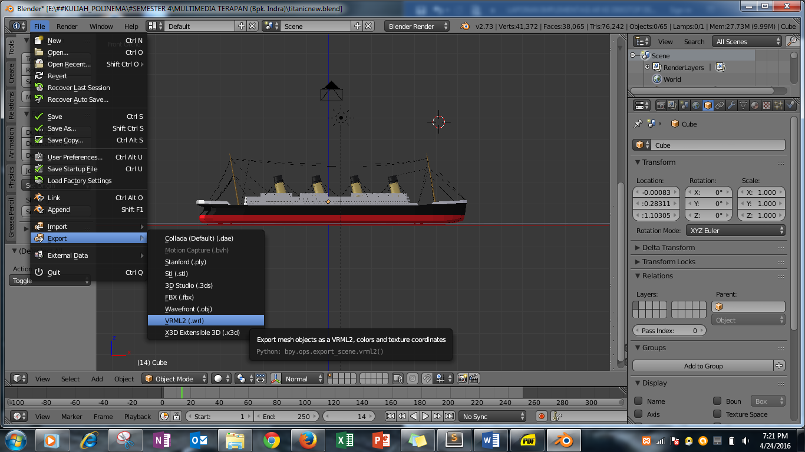Click the OpenGL render image camera icon

coord(462,378)
